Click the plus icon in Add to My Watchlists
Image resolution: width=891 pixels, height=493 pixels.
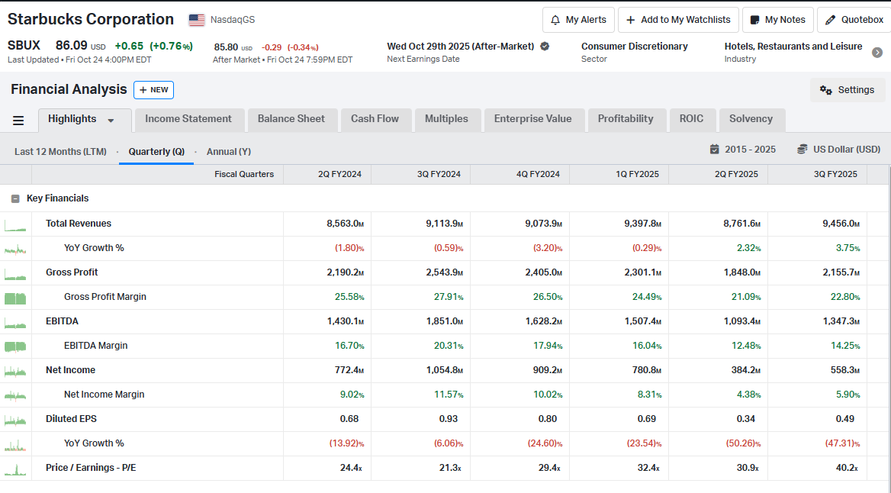point(630,20)
